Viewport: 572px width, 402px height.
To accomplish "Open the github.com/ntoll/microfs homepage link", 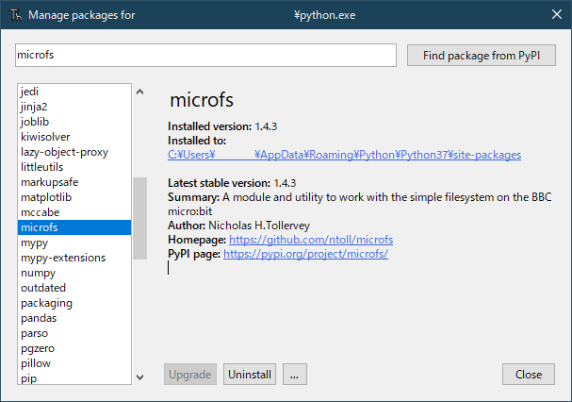I will click(311, 240).
